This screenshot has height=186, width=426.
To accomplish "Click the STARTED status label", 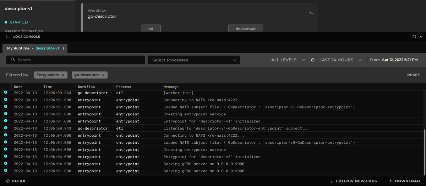I will [x=19, y=22].
